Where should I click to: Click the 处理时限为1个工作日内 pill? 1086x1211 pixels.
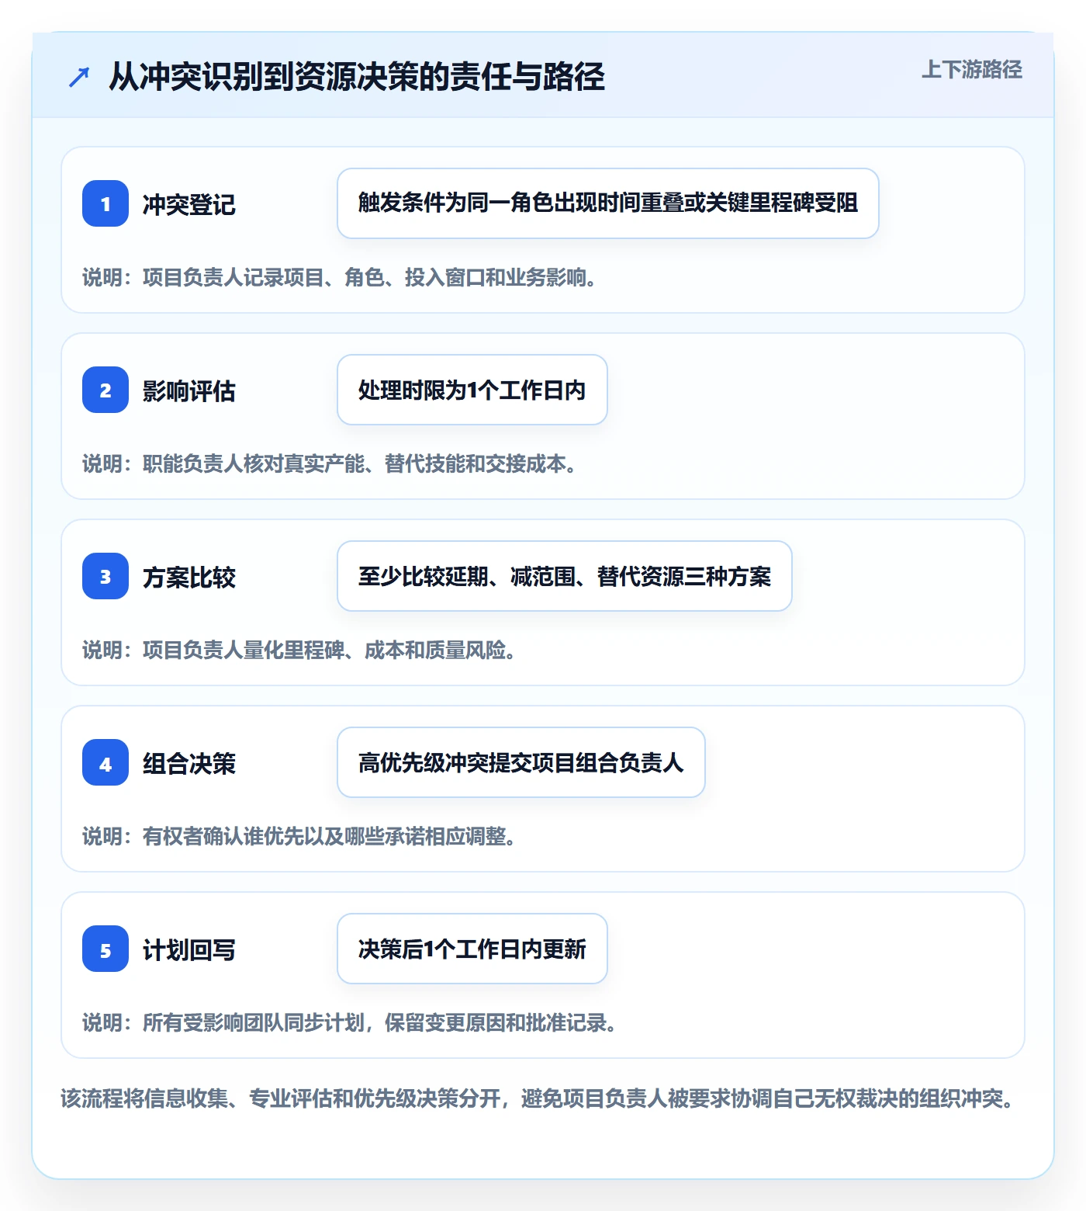[x=472, y=390]
